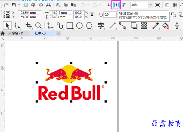Select the Parallel Dimension tool

[x=113, y=26]
